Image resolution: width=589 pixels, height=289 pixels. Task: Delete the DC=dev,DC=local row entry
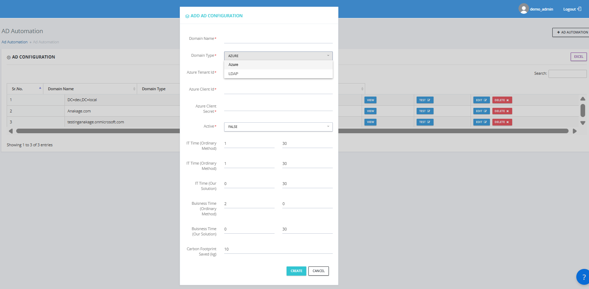click(x=502, y=100)
